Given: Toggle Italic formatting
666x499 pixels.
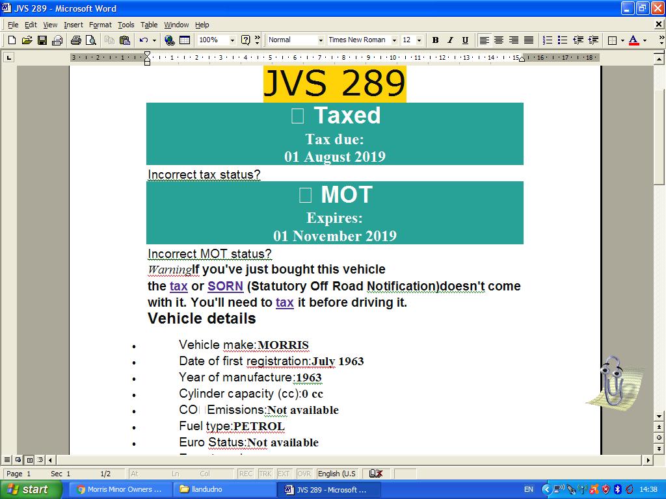Looking at the screenshot, I should tap(450, 40).
